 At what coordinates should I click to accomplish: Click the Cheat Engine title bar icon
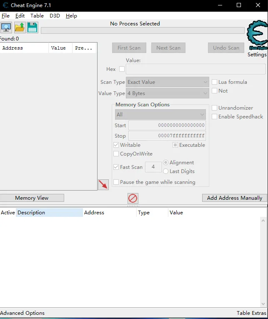[5, 5]
